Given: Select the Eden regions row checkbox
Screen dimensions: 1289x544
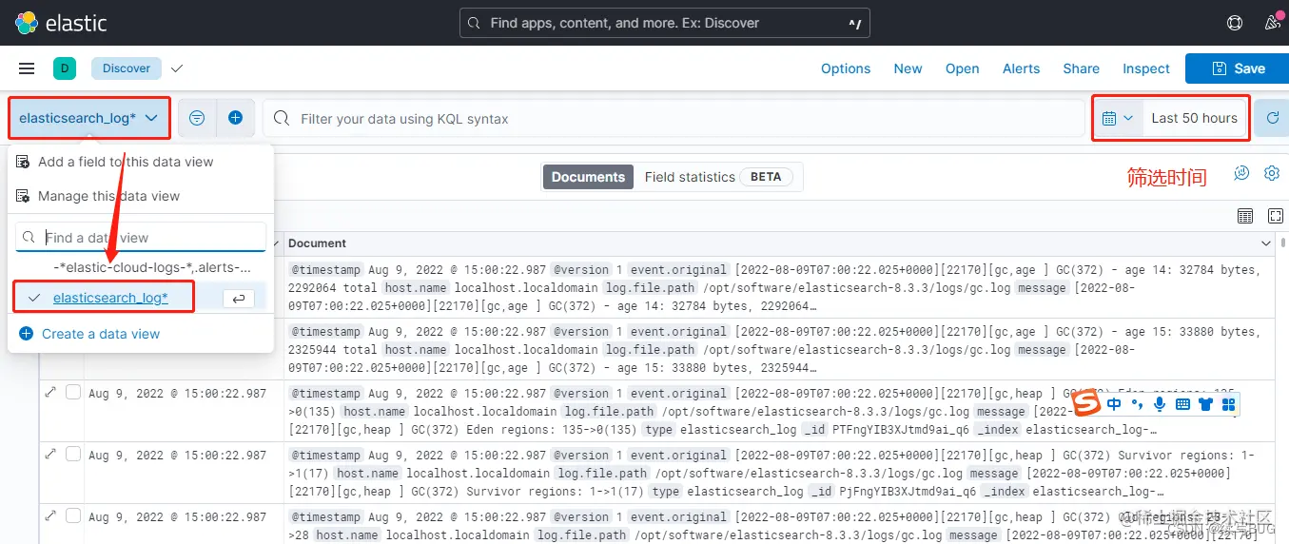Looking at the screenshot, I should tap(73, 392).
